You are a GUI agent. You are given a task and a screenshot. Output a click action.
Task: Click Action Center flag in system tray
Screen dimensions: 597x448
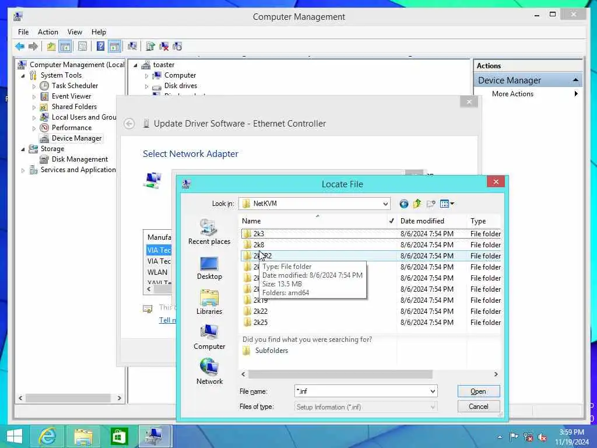(x=514, y=436)
